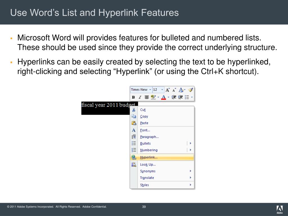Click the bullet list icon in mini toolbar

tap(187, 97)
